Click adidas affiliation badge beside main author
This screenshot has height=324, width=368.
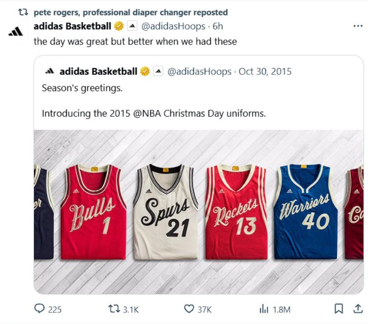(x=132, y=26)
